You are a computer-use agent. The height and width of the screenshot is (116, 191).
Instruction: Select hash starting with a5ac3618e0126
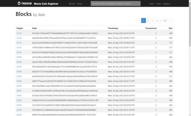point(65,62)
